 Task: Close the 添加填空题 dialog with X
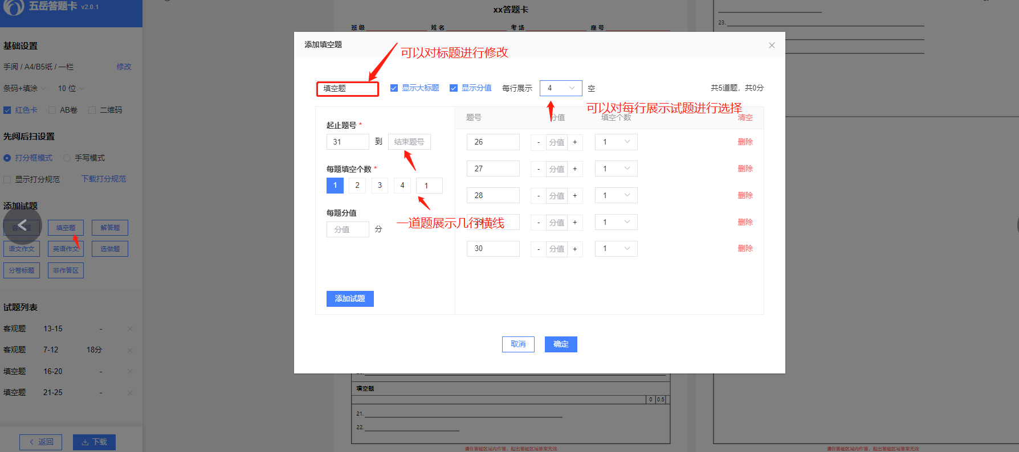[772, 46]
